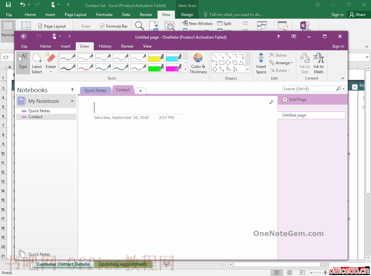Click the Excel Zoom magnifier icon
Viewport: 371px width, 276px height.
point(139,26)
